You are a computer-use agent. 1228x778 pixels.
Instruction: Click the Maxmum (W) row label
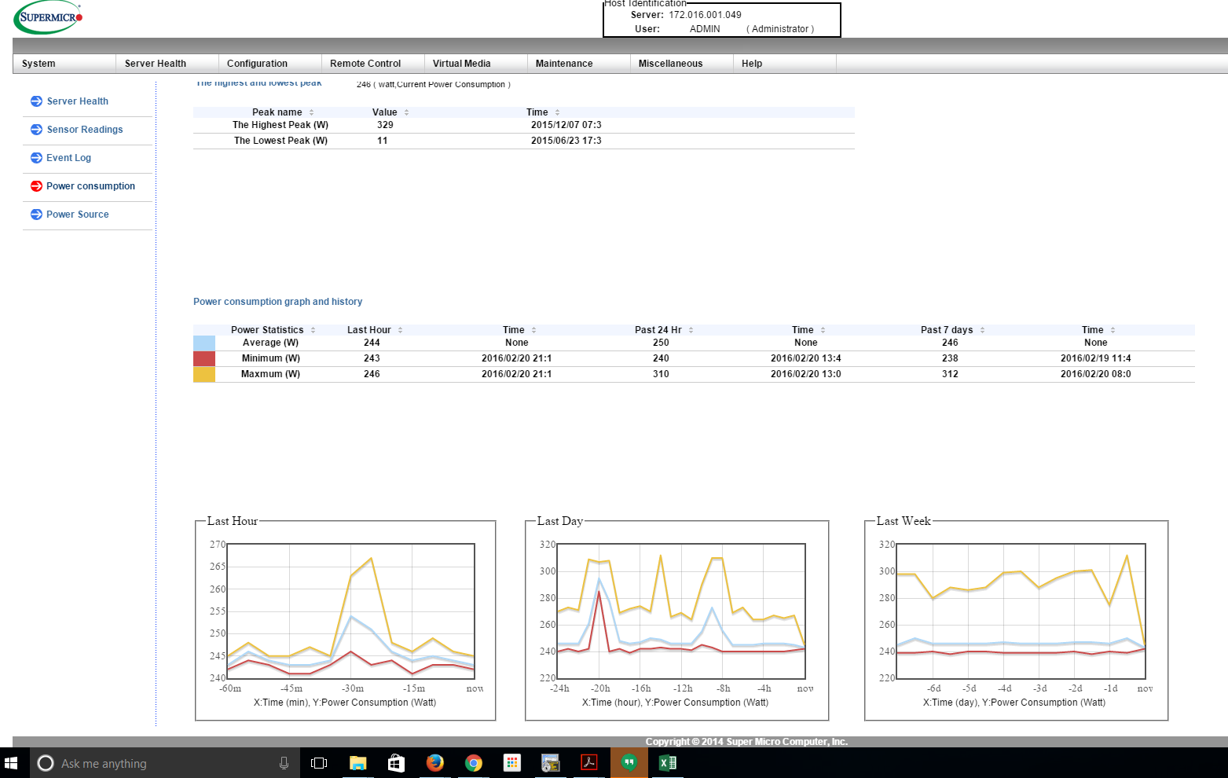tap(271, 374)
